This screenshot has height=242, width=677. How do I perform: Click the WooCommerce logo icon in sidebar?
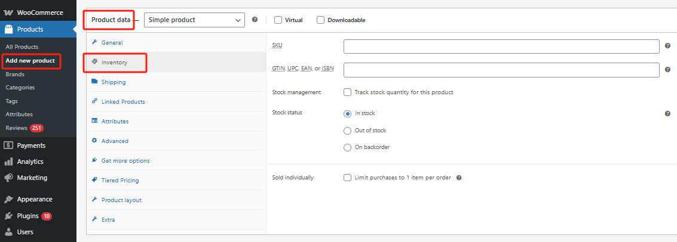click(8, 13)
